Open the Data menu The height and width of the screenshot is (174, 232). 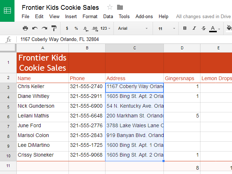coord(108,16)
